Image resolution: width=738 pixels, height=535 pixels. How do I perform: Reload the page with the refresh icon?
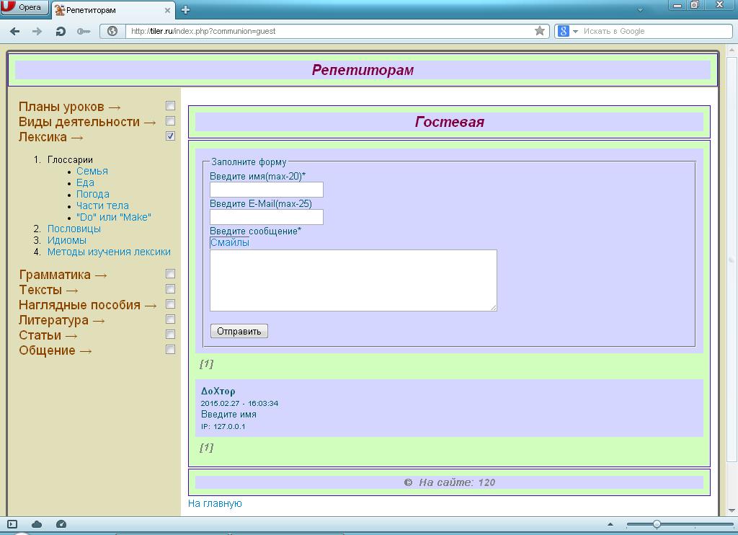point(61,31)
